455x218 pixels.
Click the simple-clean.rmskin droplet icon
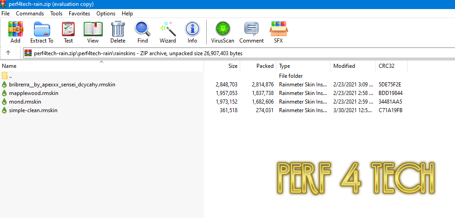(x=5, y=111)
